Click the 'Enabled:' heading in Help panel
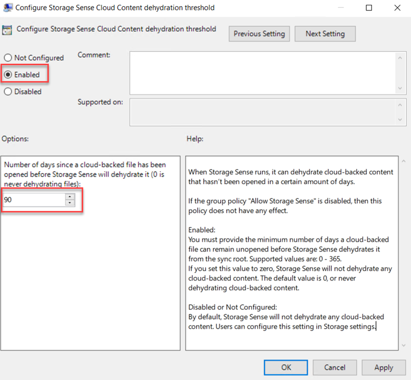Image resolution: width=411 pixels, height=380 pixels. click(x=202, y=230)
